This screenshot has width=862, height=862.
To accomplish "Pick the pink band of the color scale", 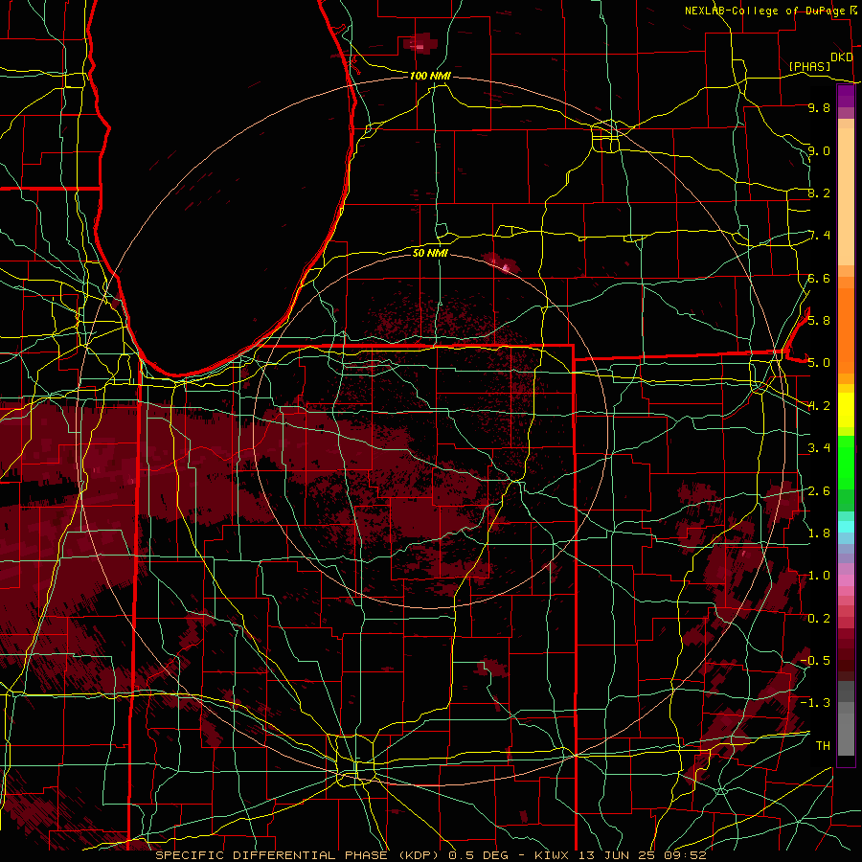I will pyautogui.click(x=846, y=580).
